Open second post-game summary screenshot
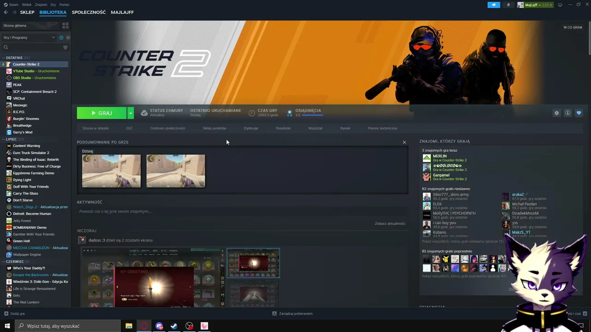Screen dimensions: 591x332 [175, 171]
